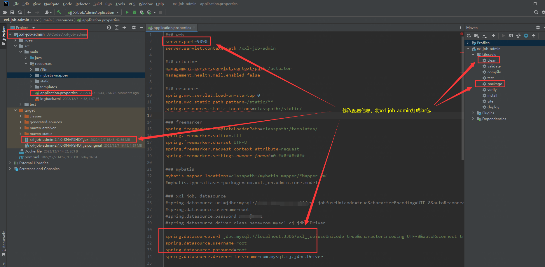The image size is (545, 267).
Task: Click 'resources' in the breadcrumb bar
Action: click(x=64, y=20)
